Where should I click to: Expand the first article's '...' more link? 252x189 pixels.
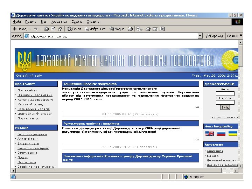pyautogui.click(x=197, y=107)
